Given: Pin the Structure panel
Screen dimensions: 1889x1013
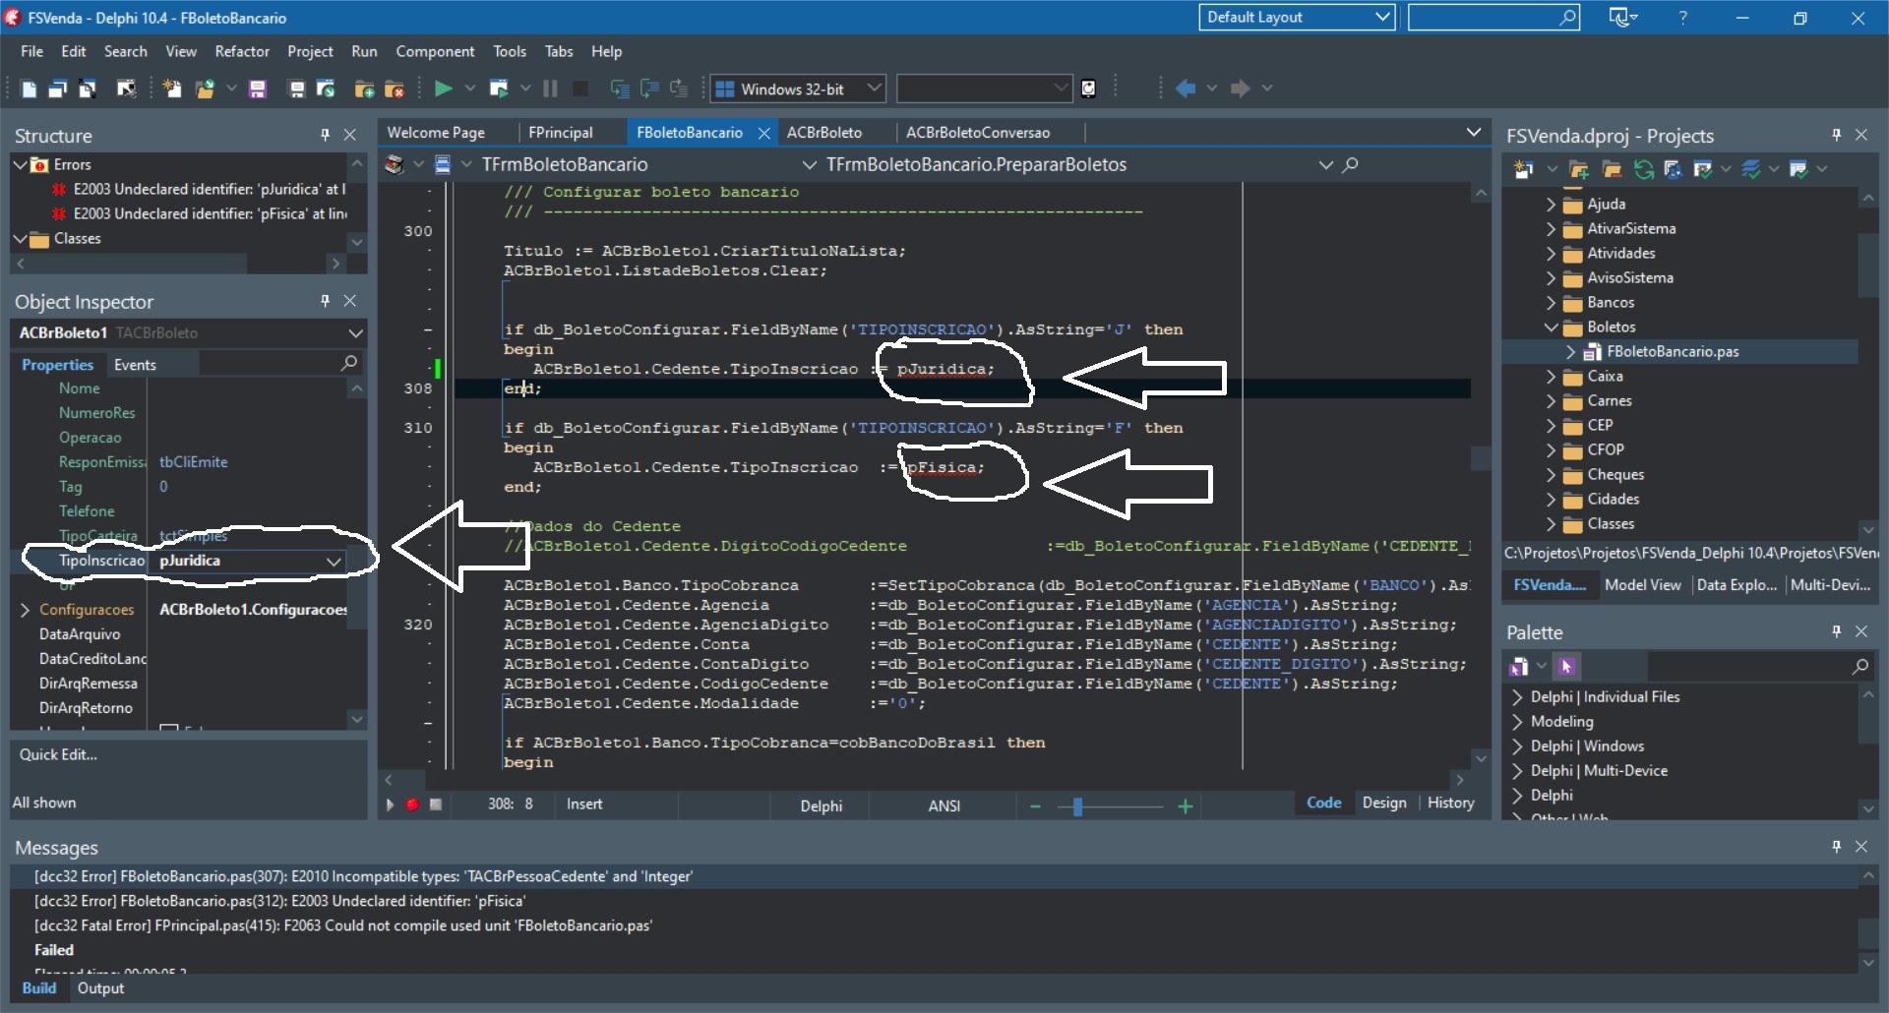Looking at the screenshot, I should [325, 135].
